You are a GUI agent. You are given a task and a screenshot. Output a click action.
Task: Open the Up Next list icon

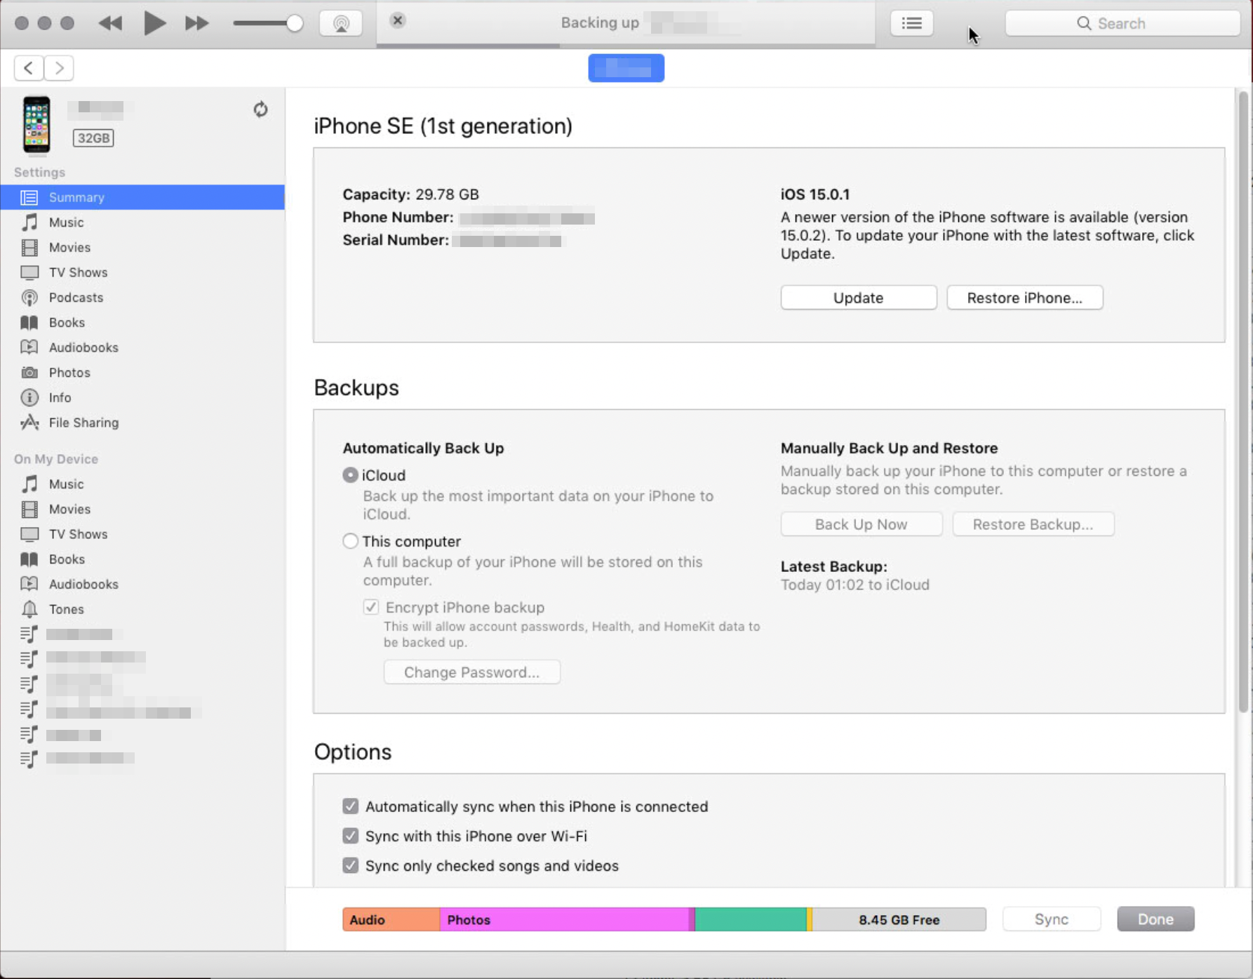click(x=911, y=23)
